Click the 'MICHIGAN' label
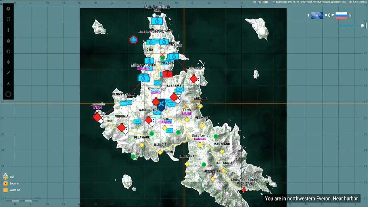Screen dimensions: 368x207 point(244,183)
